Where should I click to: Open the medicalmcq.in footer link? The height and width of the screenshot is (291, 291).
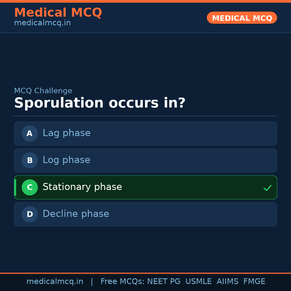55,281
